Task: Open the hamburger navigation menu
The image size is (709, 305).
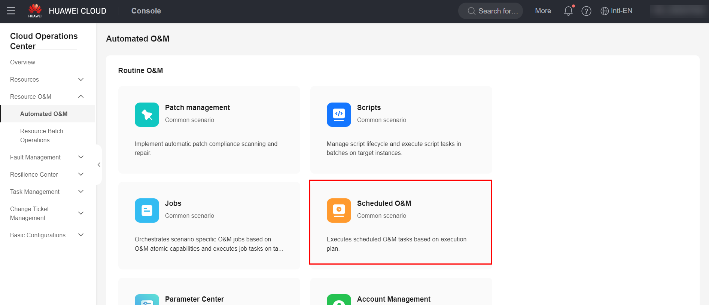Action: (11, 11)
